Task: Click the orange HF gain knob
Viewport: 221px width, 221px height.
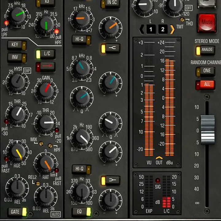Action: point(110,28)
